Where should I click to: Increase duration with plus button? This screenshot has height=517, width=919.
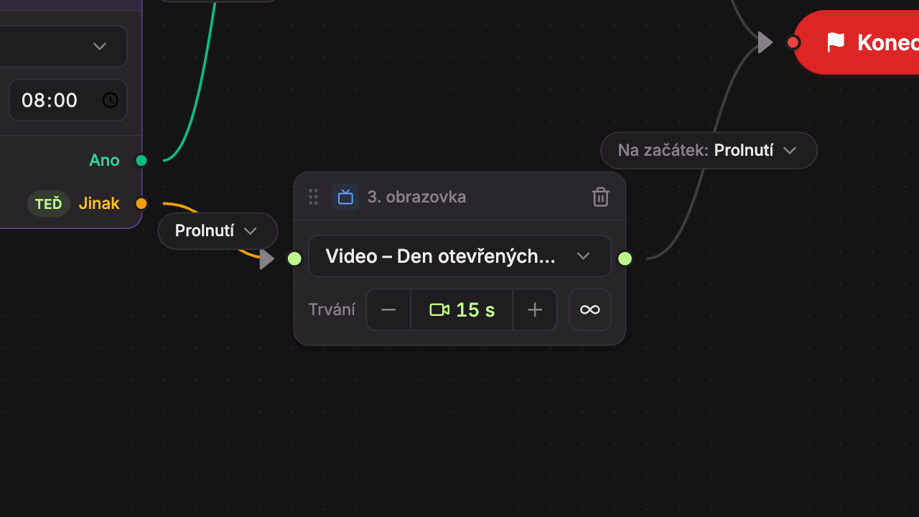(x=535, y=309)
